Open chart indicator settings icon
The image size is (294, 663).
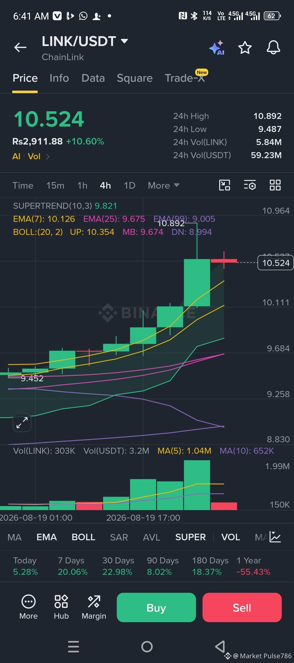(250, 185)
